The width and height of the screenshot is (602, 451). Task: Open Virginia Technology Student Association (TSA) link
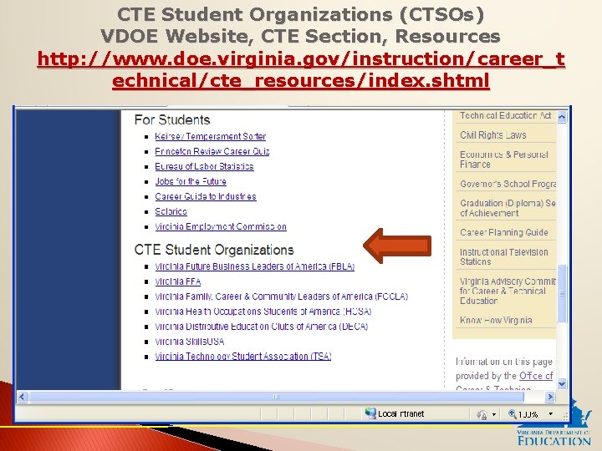pyautogui.click(x=243, y=357)
